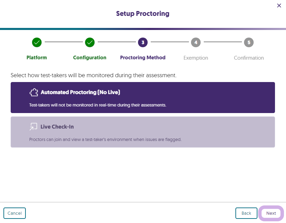
Task: Click the Automated Proctoring description text
Action: [x=98, y=105]
